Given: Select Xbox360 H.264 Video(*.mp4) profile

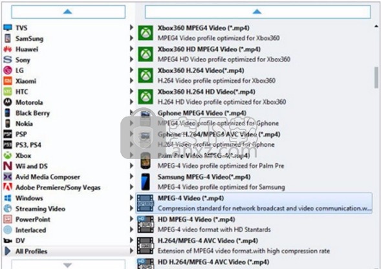Looking at the screenshot, I should [x=254, y=75].
